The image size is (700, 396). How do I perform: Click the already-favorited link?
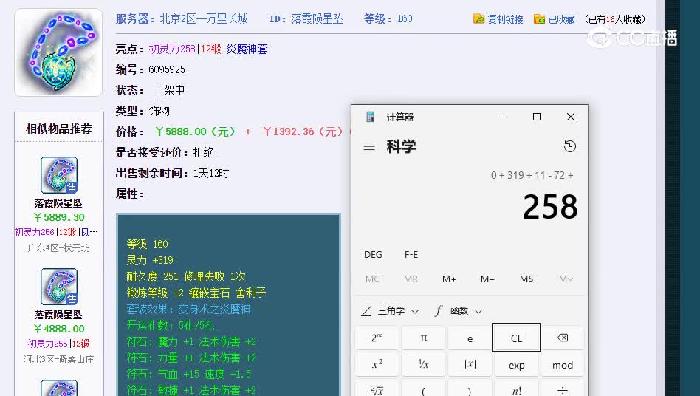[562, 19]
